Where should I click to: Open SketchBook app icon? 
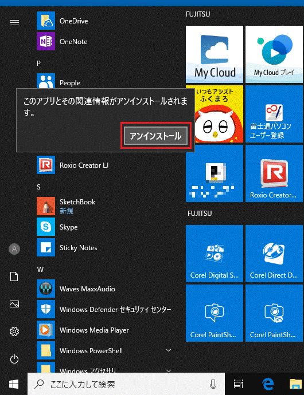[x=46, y=206]
